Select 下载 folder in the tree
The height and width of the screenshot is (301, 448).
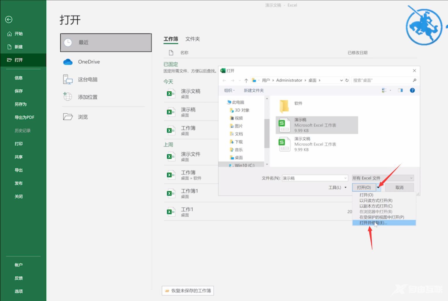(x=236, y=142)
